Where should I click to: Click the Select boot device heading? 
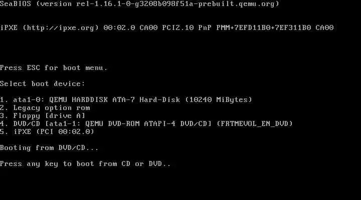43,83
